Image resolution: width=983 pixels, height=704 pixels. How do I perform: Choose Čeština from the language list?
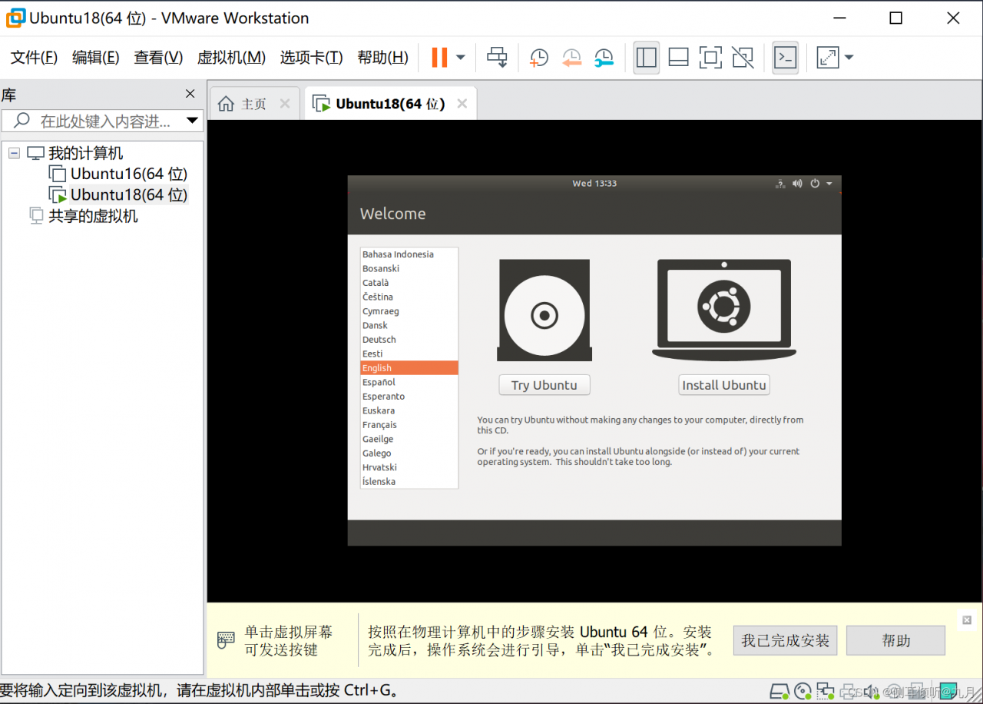pos(409,297)
